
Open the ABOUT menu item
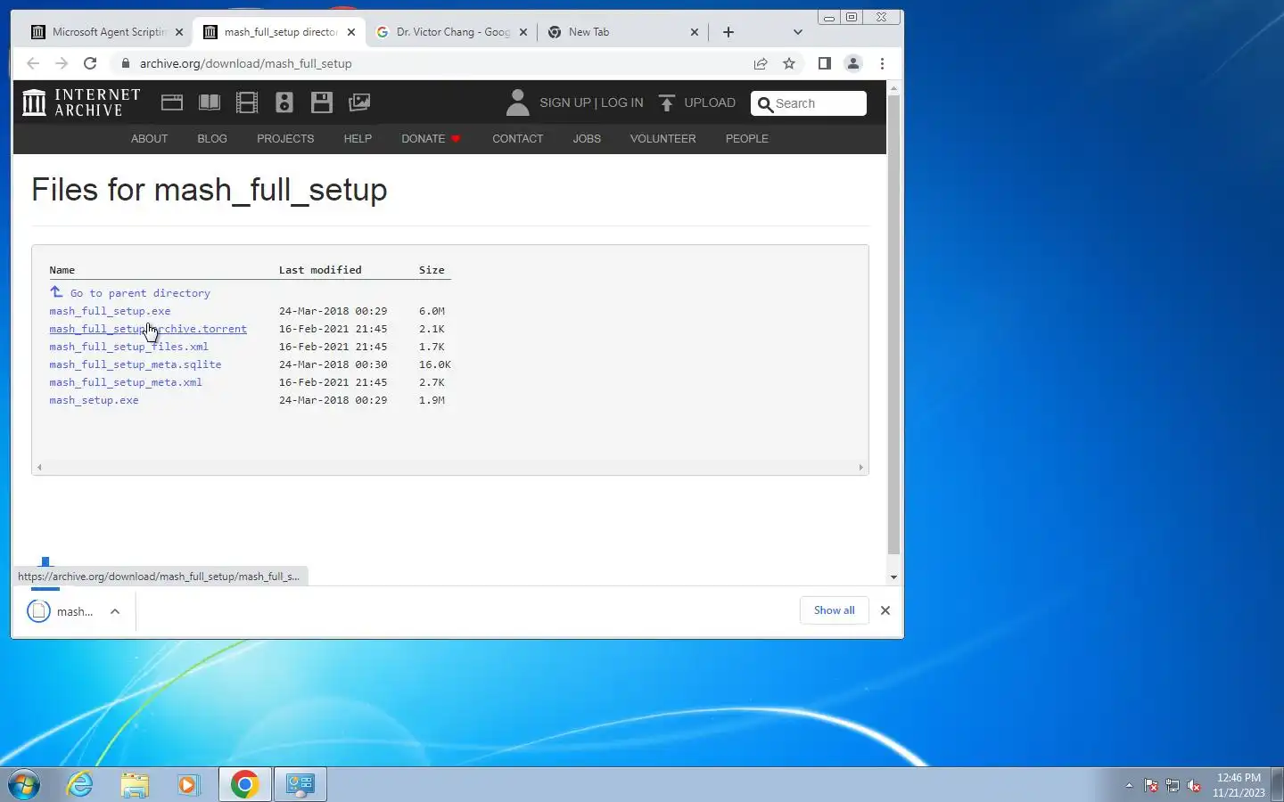tap(150, 139)
